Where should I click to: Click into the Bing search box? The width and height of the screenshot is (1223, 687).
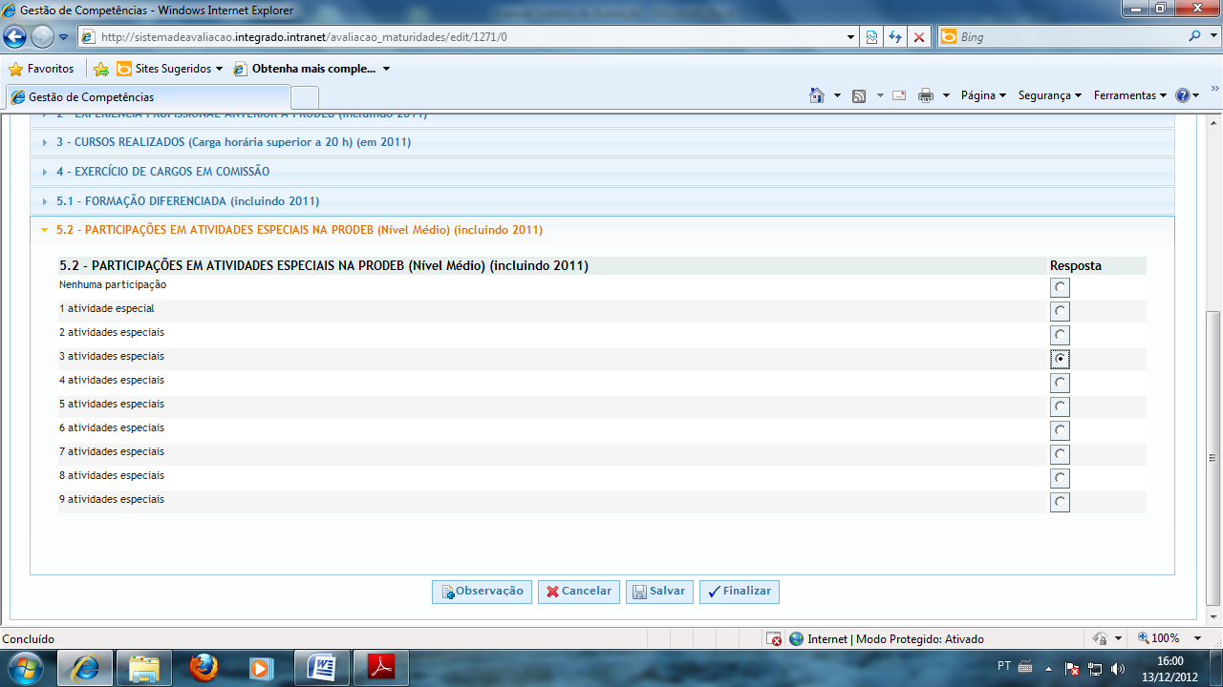1072,37
